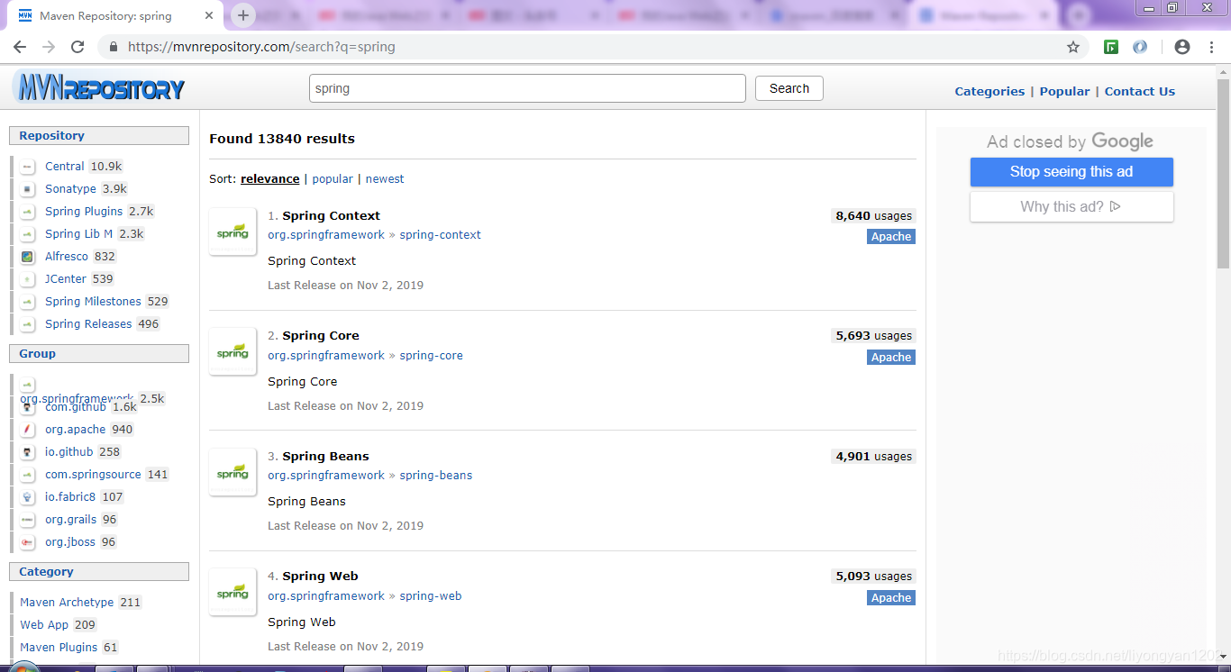Filter by Spring Releases repository
Screen dimensions: 1231x672
coord(88,324)
